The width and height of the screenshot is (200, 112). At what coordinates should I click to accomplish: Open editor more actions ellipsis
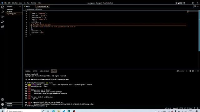(197, 6)
